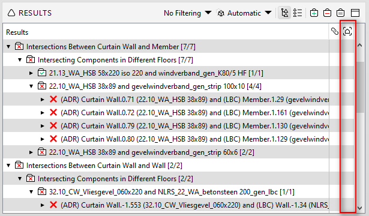The image size is (369, 216).
Task: Toggle the results hierarchy tree view button
Action: coord(284,13)
